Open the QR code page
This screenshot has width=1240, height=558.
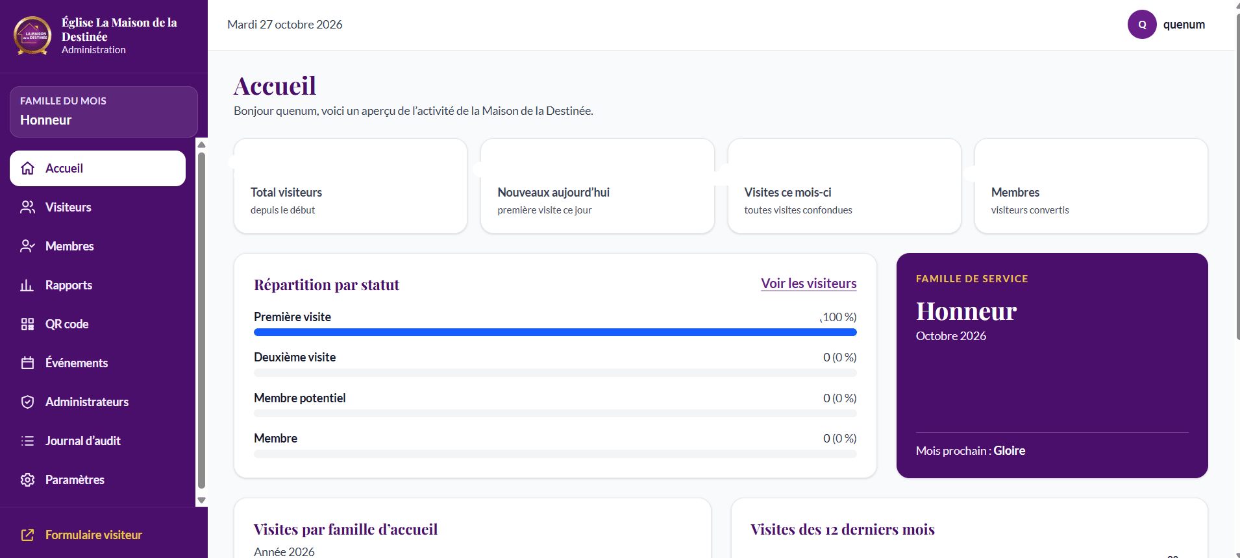click(97, 324)
